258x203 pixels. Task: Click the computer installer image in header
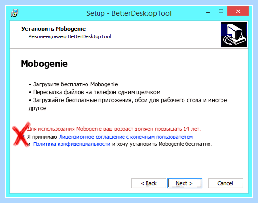coord(234,34)
